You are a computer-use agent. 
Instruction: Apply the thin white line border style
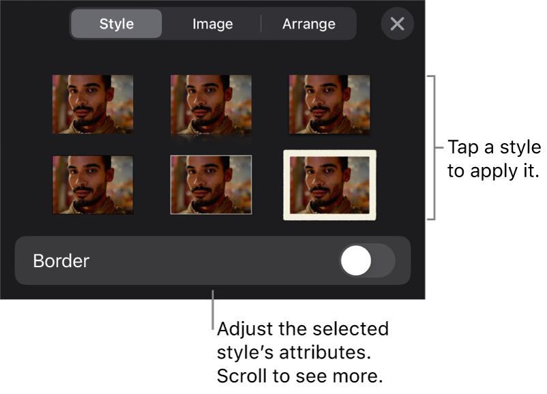(x=211, y=185)
